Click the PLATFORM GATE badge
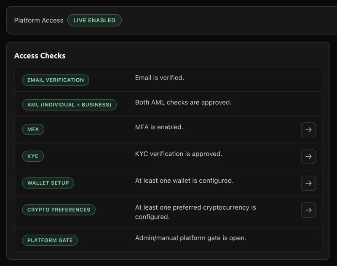The image size is (337, 266). pyautogui.click(x=50, y=240)
